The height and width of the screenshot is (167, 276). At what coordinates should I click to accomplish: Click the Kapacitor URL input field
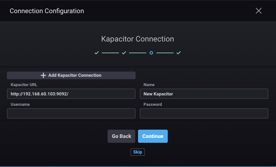71,94
